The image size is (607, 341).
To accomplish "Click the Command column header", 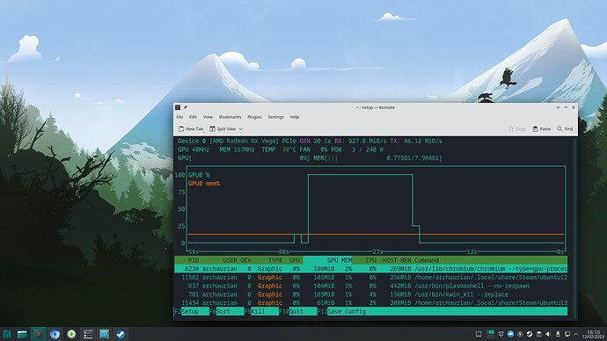I will point(427,260).
